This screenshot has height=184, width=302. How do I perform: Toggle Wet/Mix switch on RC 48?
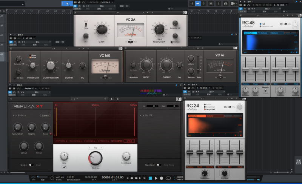pyautogui.click(x=285, y=24)
